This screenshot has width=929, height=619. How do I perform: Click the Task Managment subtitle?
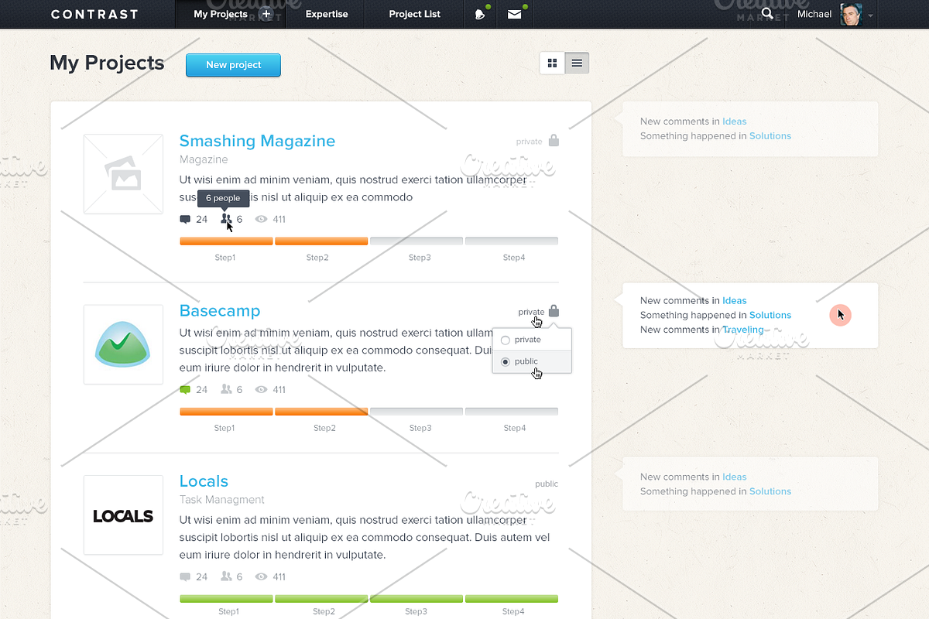pyautogui.click(x=222, y=500)
